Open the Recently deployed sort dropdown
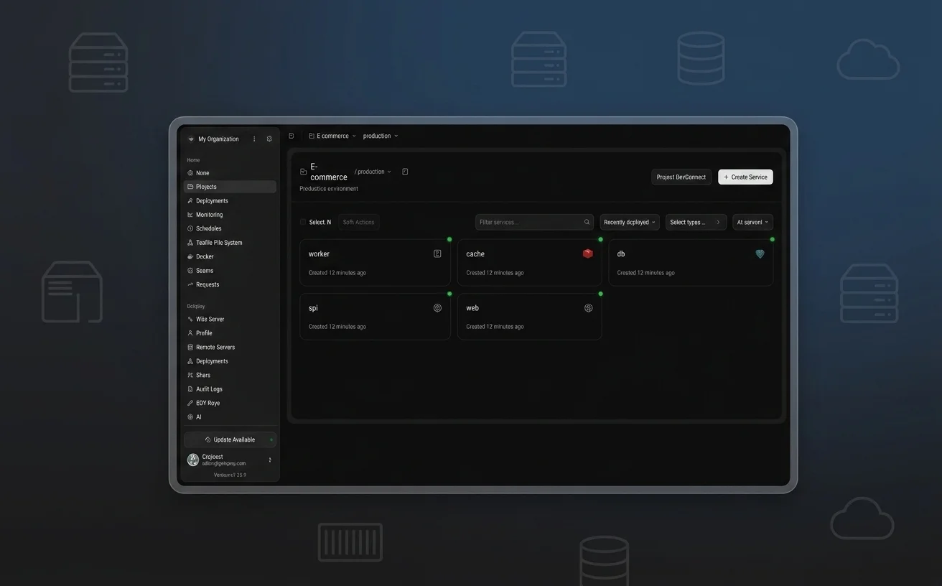This screenshot has height=586, width=942. 630,222
